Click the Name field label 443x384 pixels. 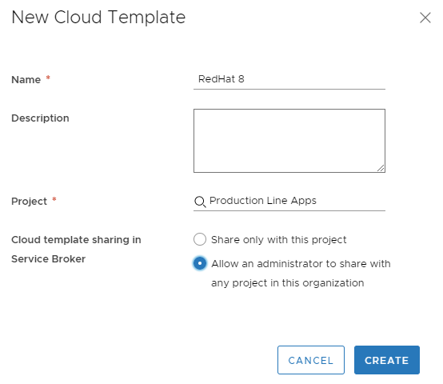pyautogui.click(x=26, y=80)
